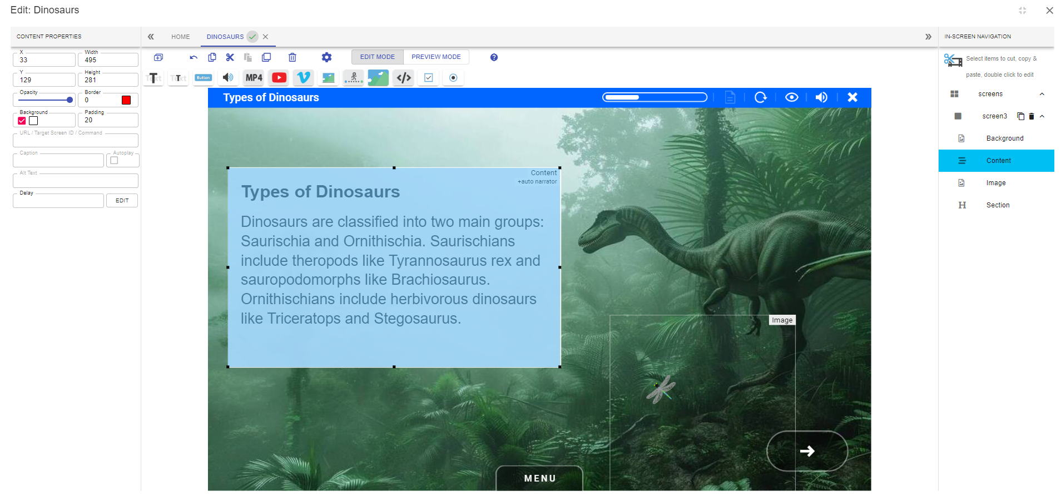This screenshot has width=1061, height=496.
Task: Insert a checkbox element
Action: (x=429, y=78)
